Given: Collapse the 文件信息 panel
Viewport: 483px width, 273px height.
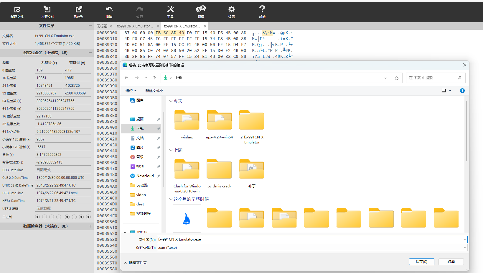Looking at the screenshot, I should click(x=90, y=26).
